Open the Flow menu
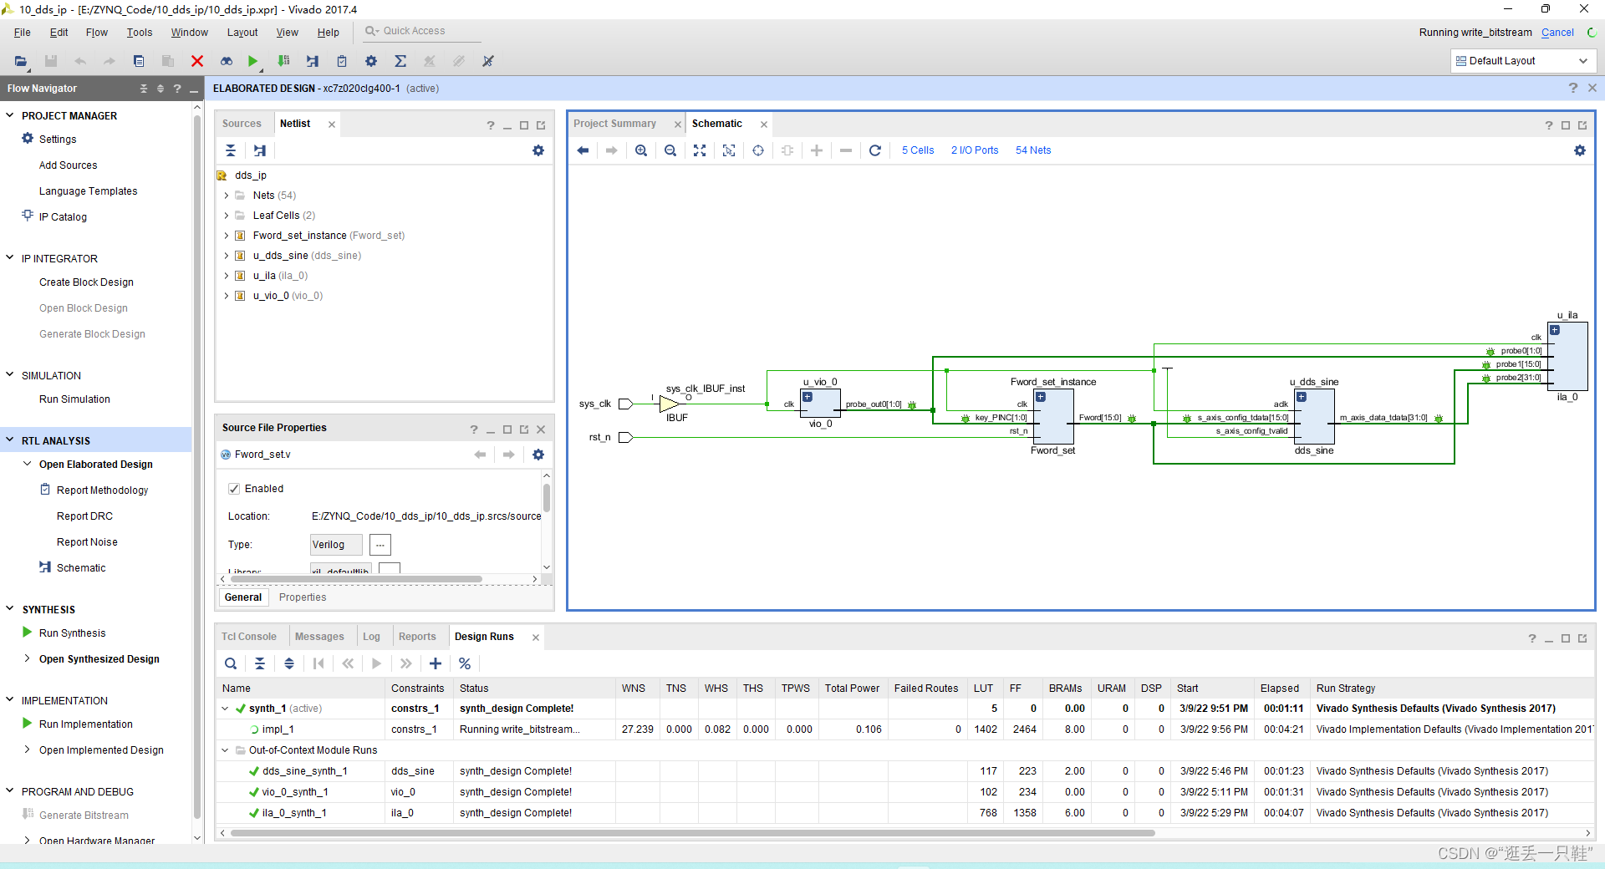This screenshot has width=1605, height=869. click(97, 33)
